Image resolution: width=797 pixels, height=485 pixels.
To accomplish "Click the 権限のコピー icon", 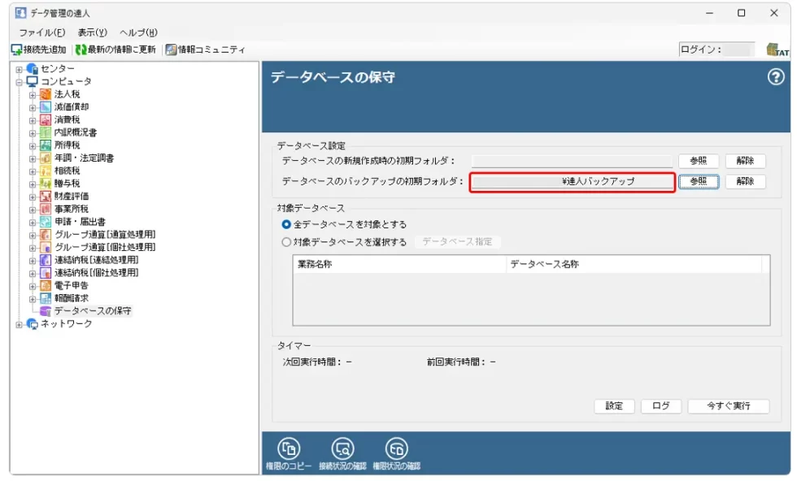I will point(289,448).
